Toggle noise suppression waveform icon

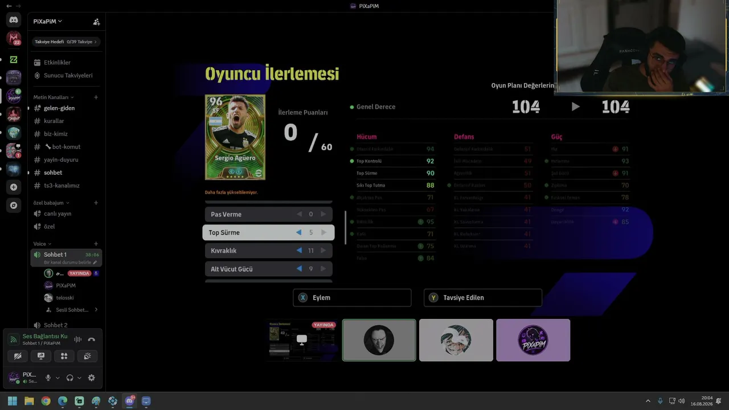pyautogui.click(x=77, y=339)
